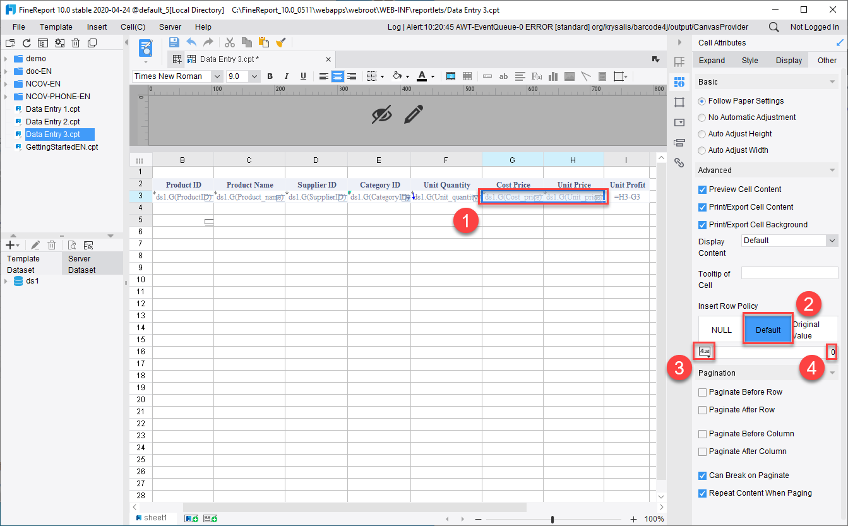Add a new report sheet with green plus icon

(191, 517)
